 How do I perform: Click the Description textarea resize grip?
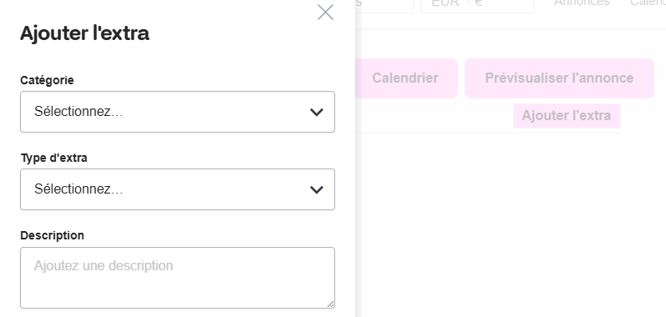(x=330, y=304)
